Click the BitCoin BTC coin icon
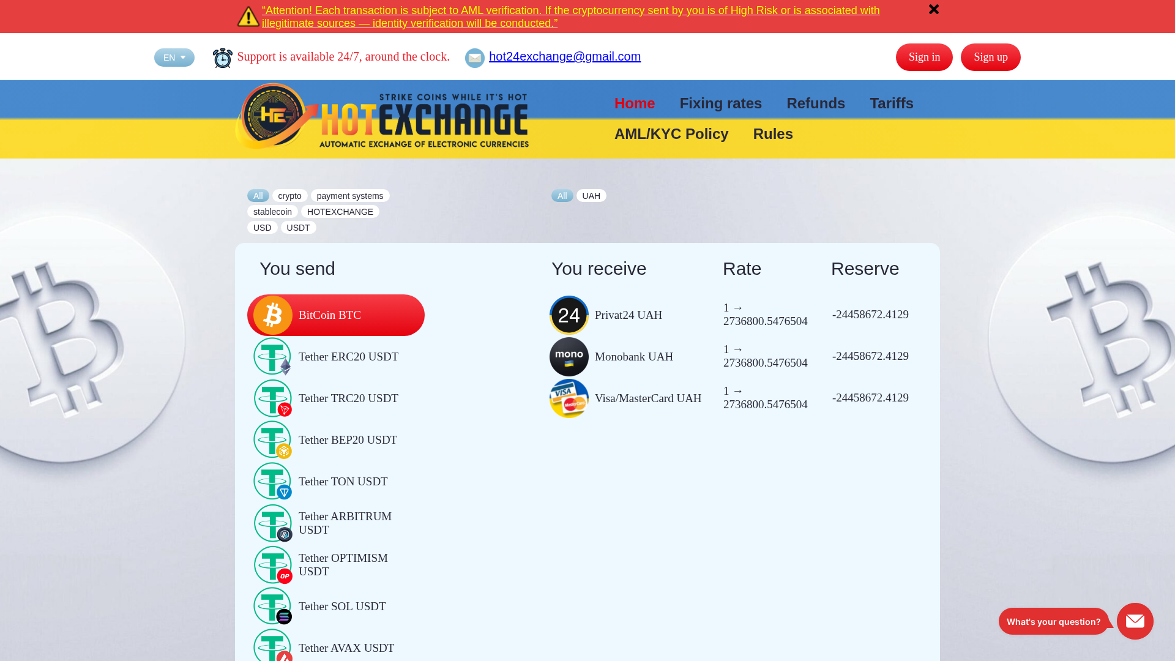 coord(273,315)
